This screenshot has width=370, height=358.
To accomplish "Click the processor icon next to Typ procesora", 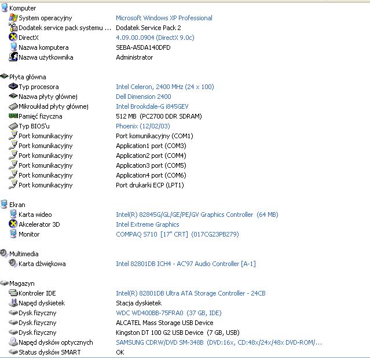I will pos(13,87).
